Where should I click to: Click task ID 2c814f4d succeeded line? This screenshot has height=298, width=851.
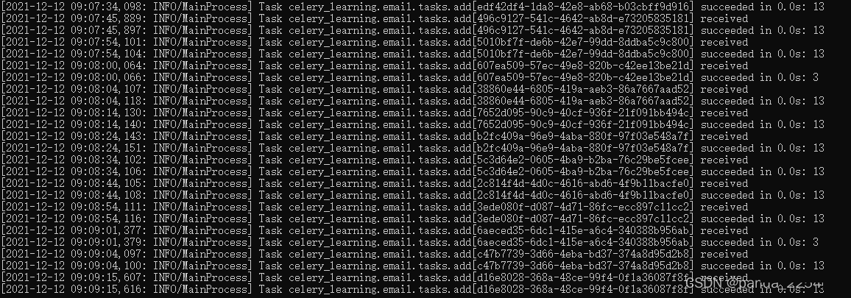(x=412, y=196)
